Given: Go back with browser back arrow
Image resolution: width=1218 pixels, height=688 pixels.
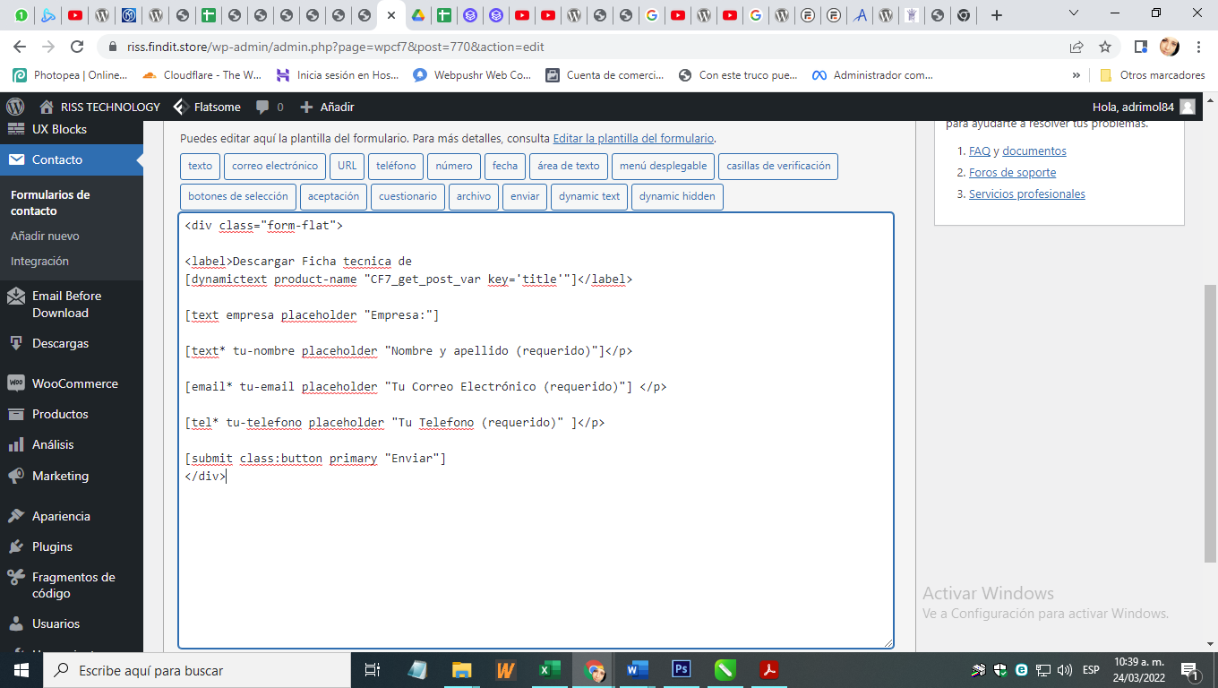Looking at the screenshot, I should 20,47.
